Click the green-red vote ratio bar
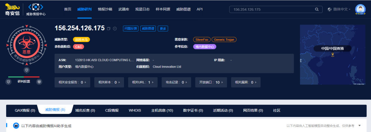Screen dimensions: 371x132 [x=24, y=77]
